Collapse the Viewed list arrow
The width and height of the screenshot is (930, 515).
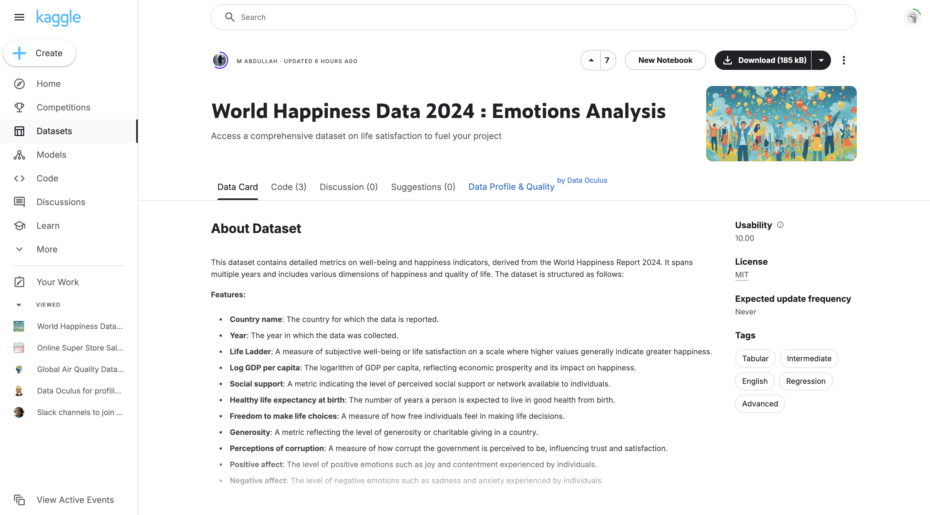point(19,305)
